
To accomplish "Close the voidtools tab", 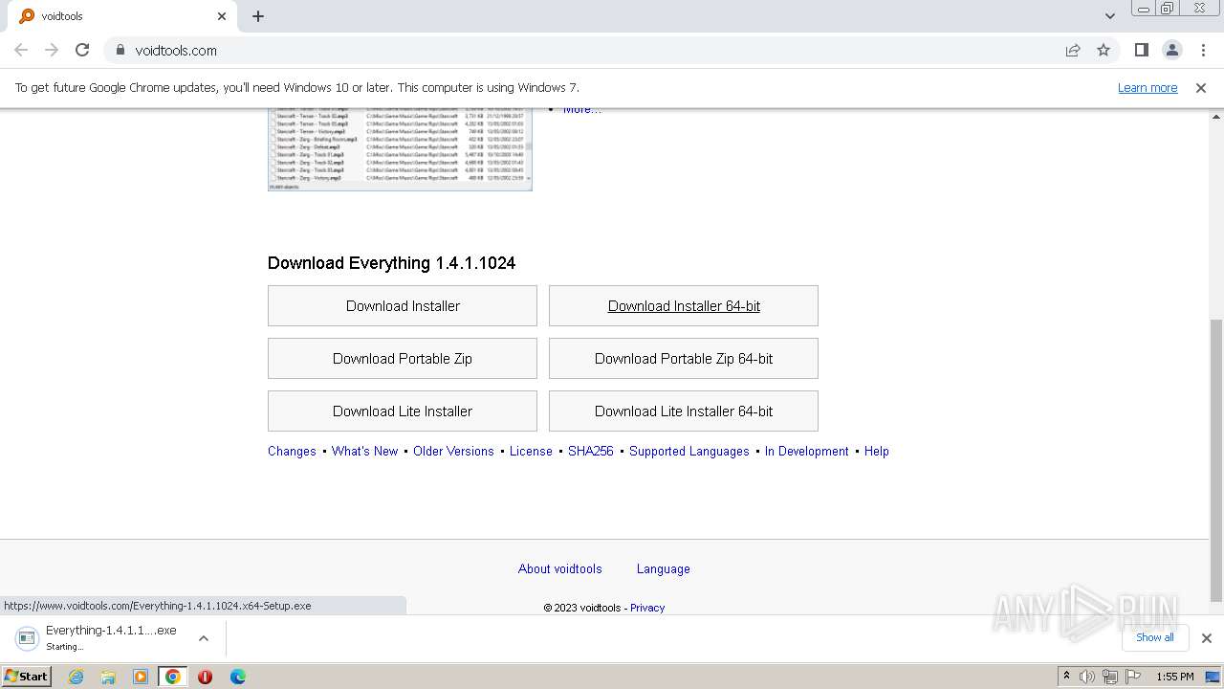I will (x=222, y=16).
